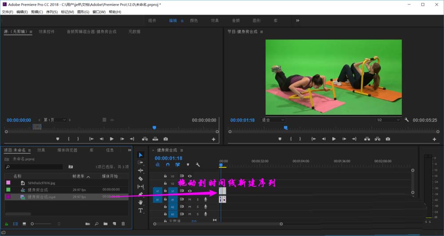This screenshot has width=444, height=236.
Task: Switch to the 媒体浏览器 tab
Action: point(67,150)
